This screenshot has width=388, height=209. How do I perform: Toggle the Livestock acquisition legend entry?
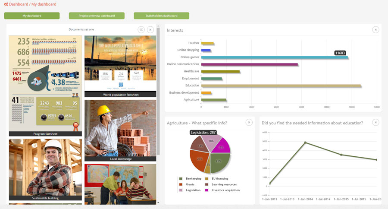pos(225,190)
